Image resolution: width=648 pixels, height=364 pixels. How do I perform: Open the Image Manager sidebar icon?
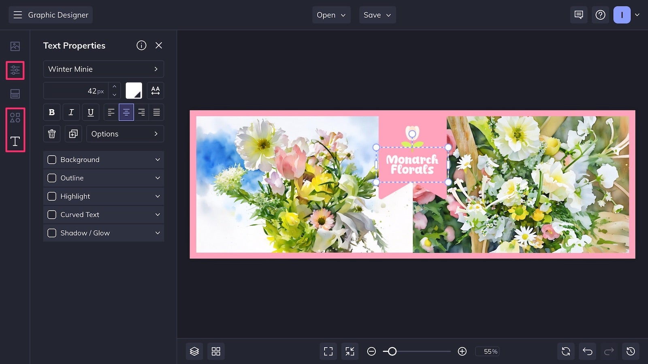pos(15,46)
